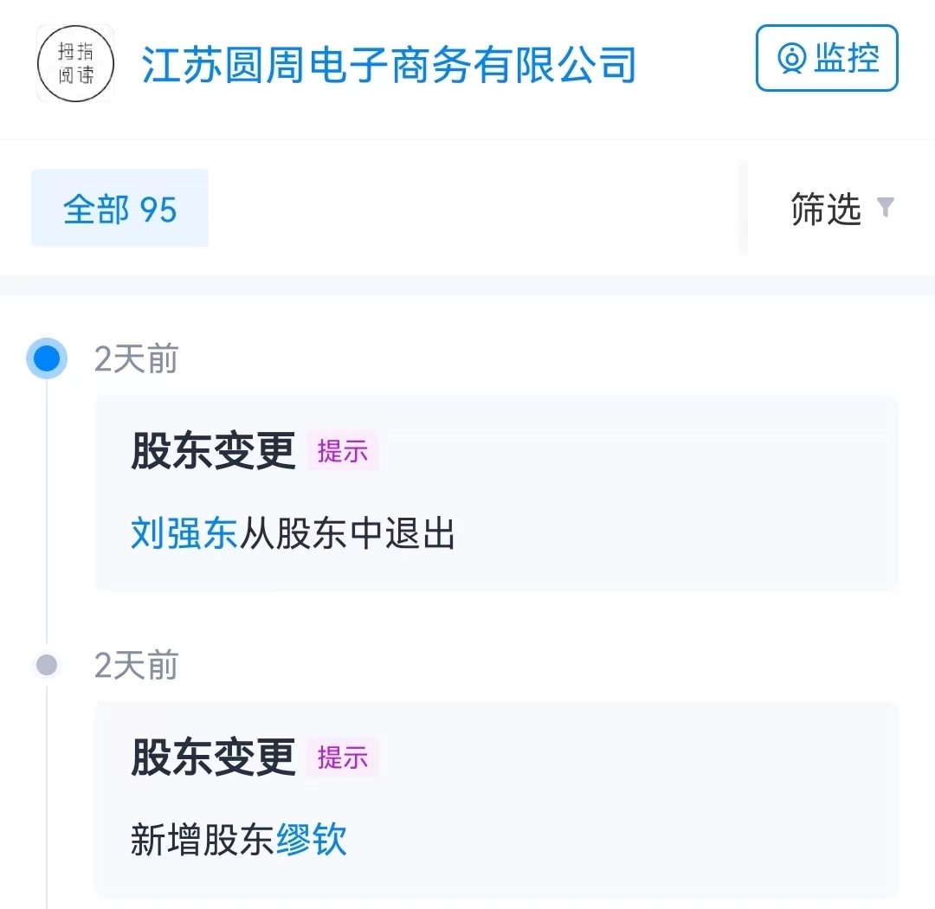Open new shareholder 缪钦 profile link
Image resolution: width=935 pixels, height=909 pixels.
312,840
